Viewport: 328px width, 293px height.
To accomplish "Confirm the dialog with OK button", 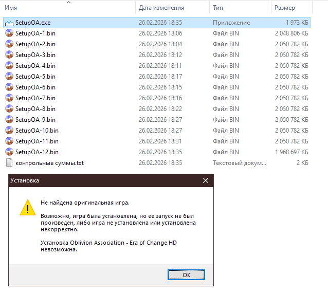I will click(186, 275).
